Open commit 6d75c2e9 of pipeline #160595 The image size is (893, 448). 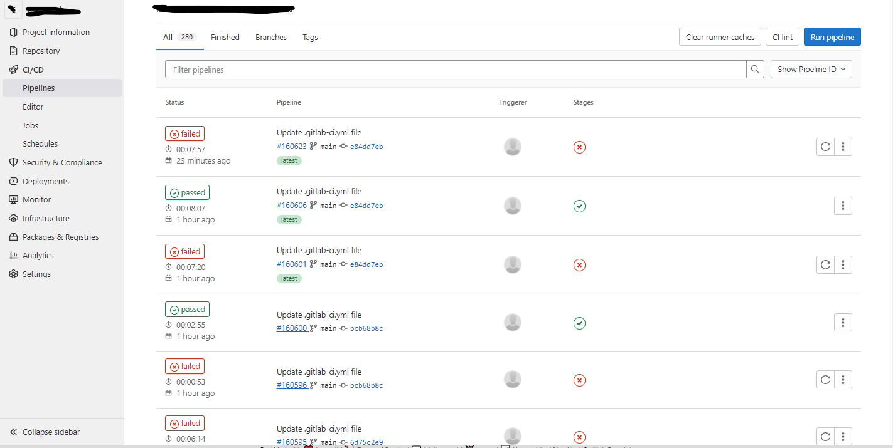pos(366,442)
